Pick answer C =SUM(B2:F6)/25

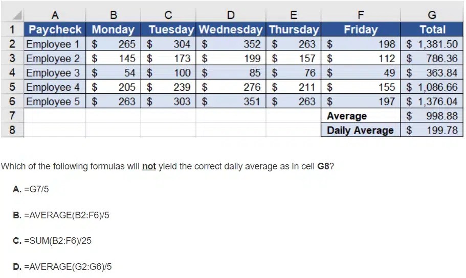52,240
